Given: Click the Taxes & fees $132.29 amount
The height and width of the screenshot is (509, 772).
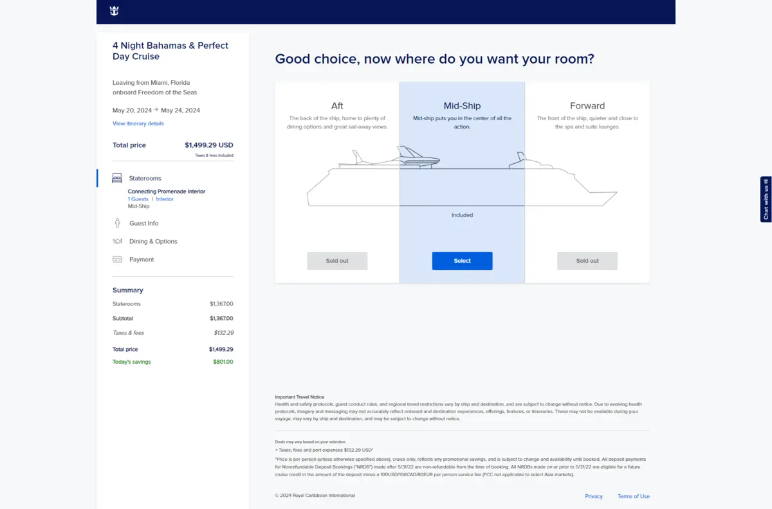Looking at the screenshot, I should (224, 333).
